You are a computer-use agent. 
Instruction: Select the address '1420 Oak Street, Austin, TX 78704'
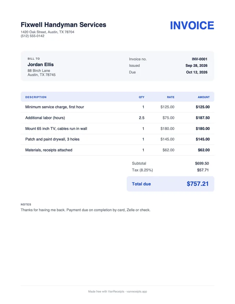(47, 32)
